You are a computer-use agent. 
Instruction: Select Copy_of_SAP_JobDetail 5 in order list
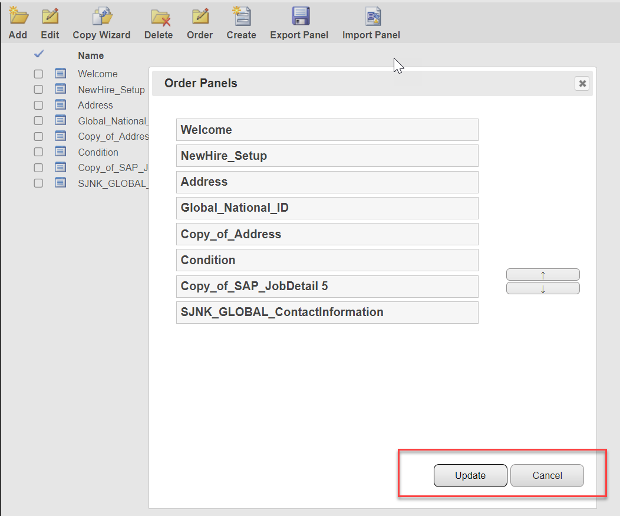[x=327, y=287]
